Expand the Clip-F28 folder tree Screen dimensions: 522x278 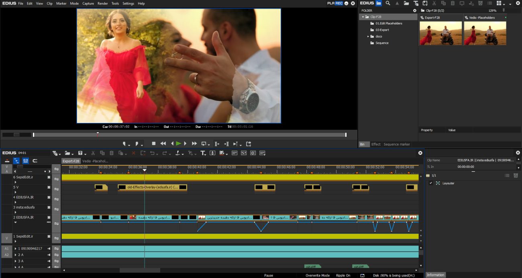363,17
